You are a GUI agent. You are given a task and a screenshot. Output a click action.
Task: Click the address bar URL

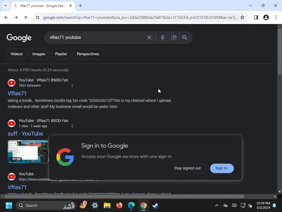coord(140,17)
